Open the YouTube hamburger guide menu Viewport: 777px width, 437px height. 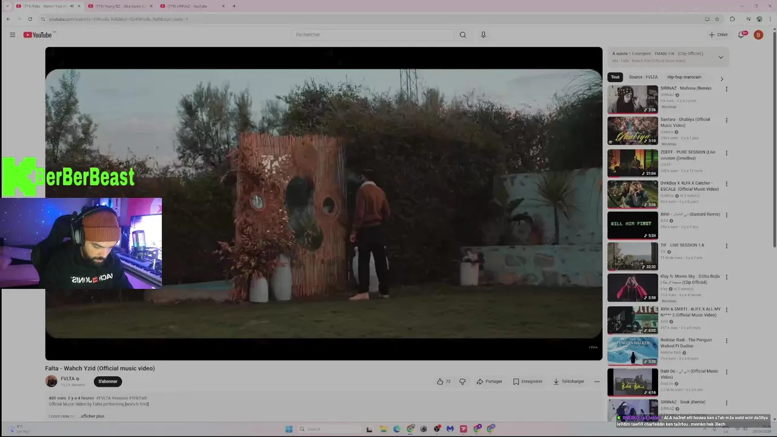[x=12, y=35]
